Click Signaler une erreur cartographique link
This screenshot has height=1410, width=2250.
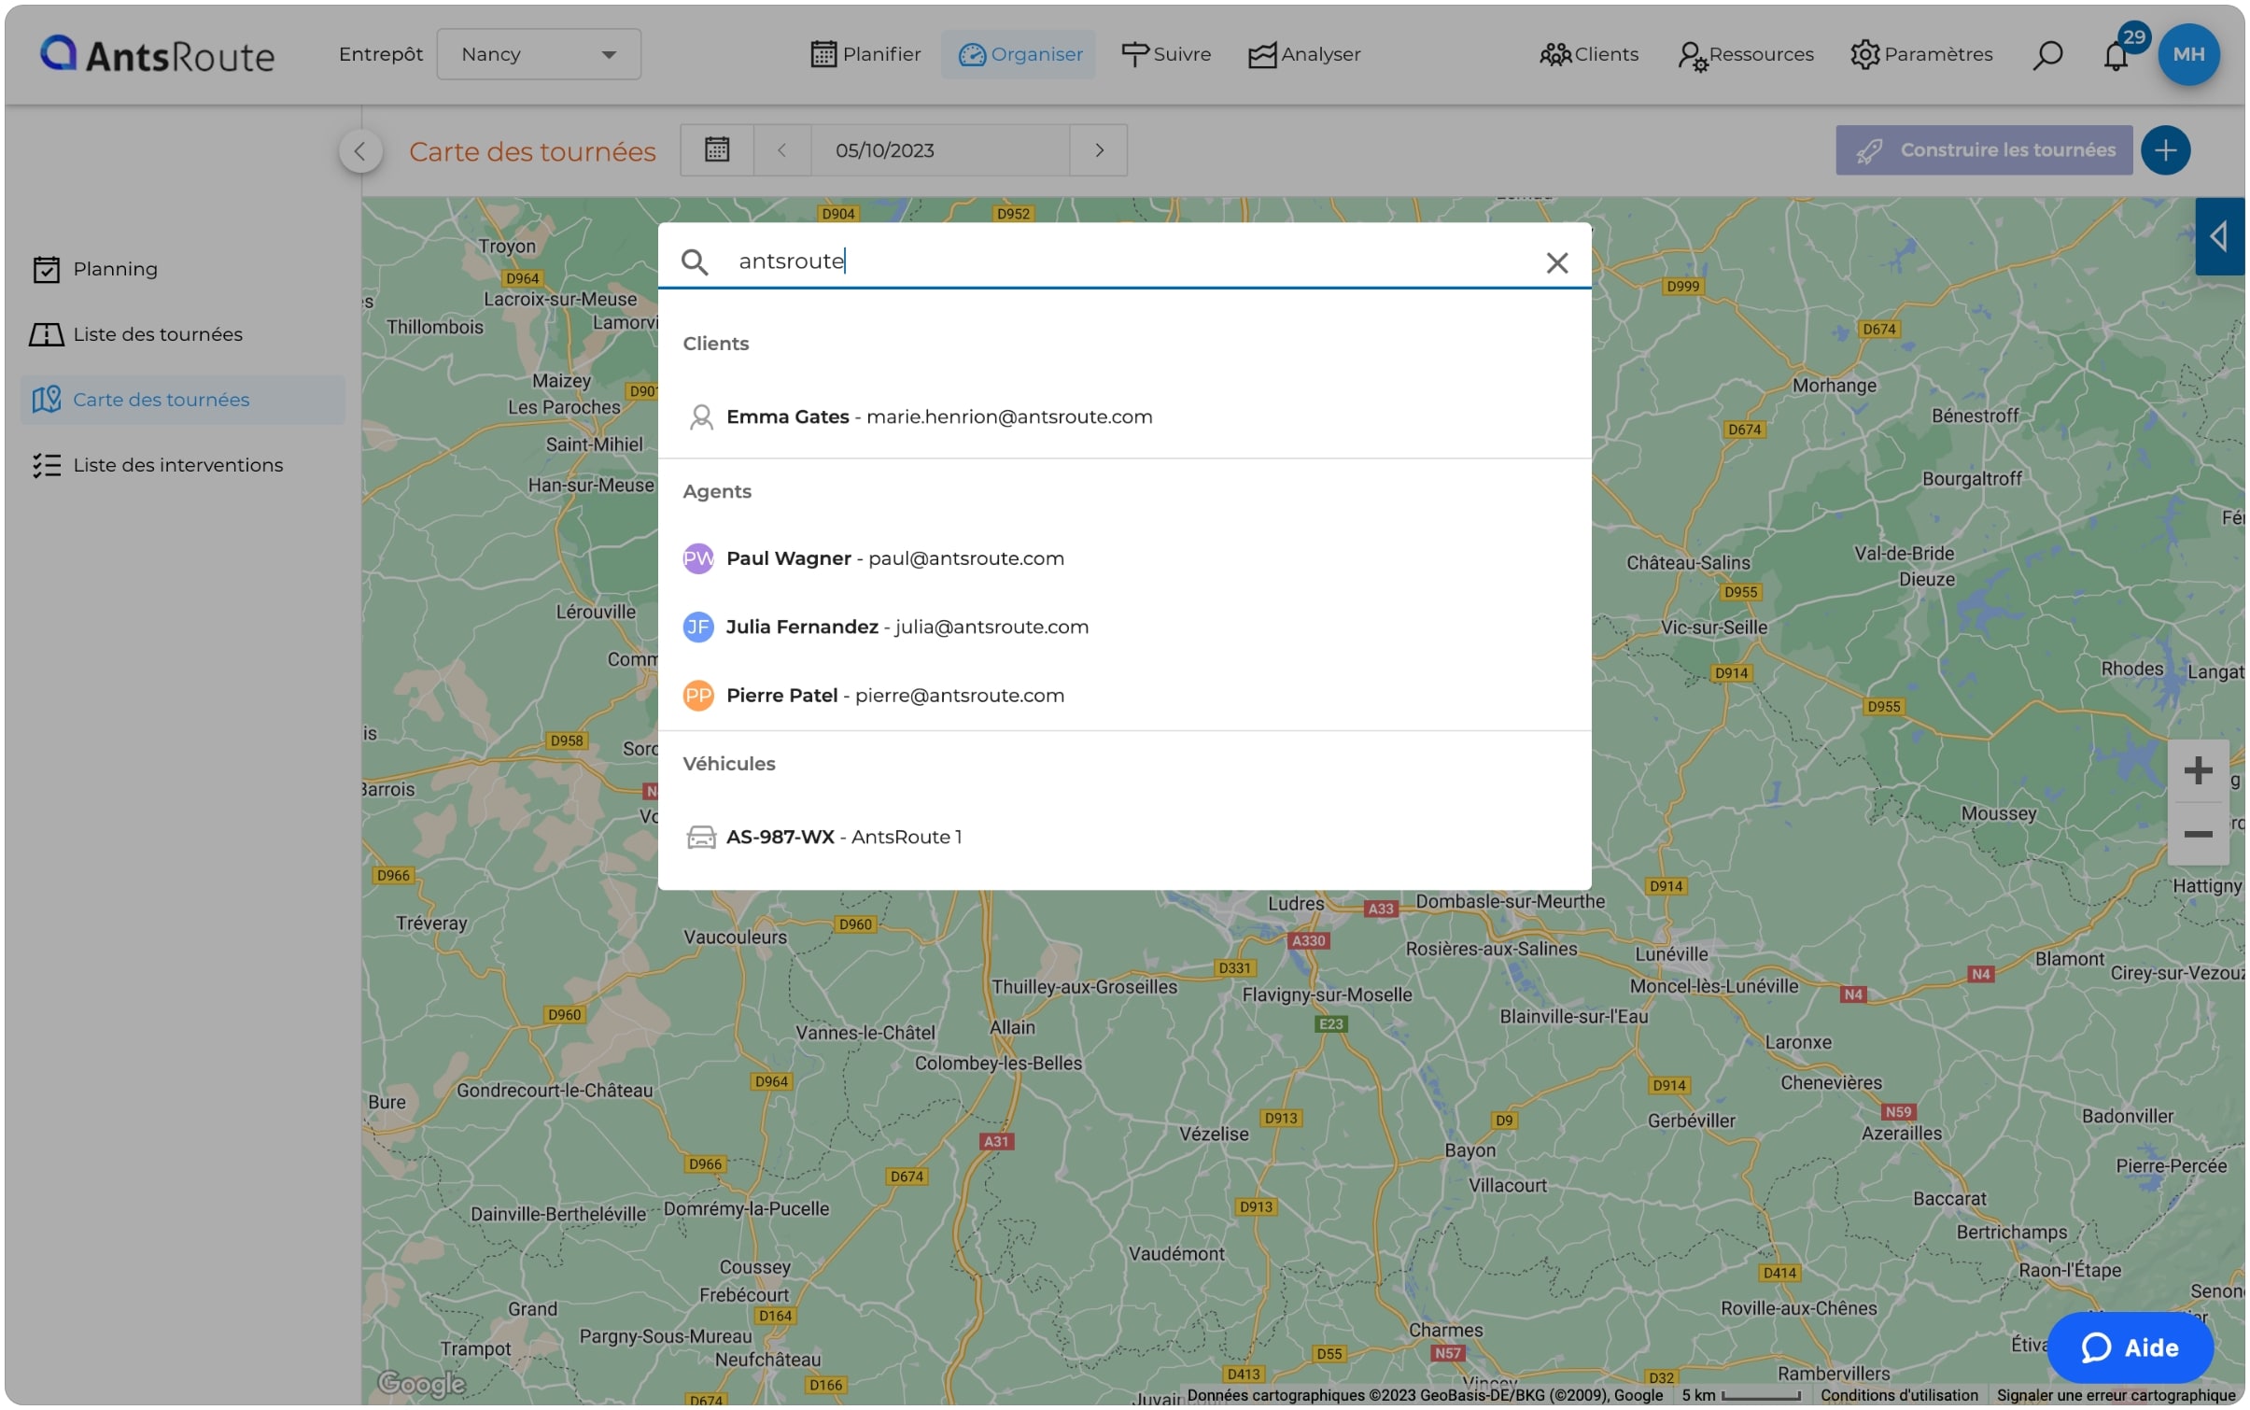pyautogui.click(x=2116, y=1395)
